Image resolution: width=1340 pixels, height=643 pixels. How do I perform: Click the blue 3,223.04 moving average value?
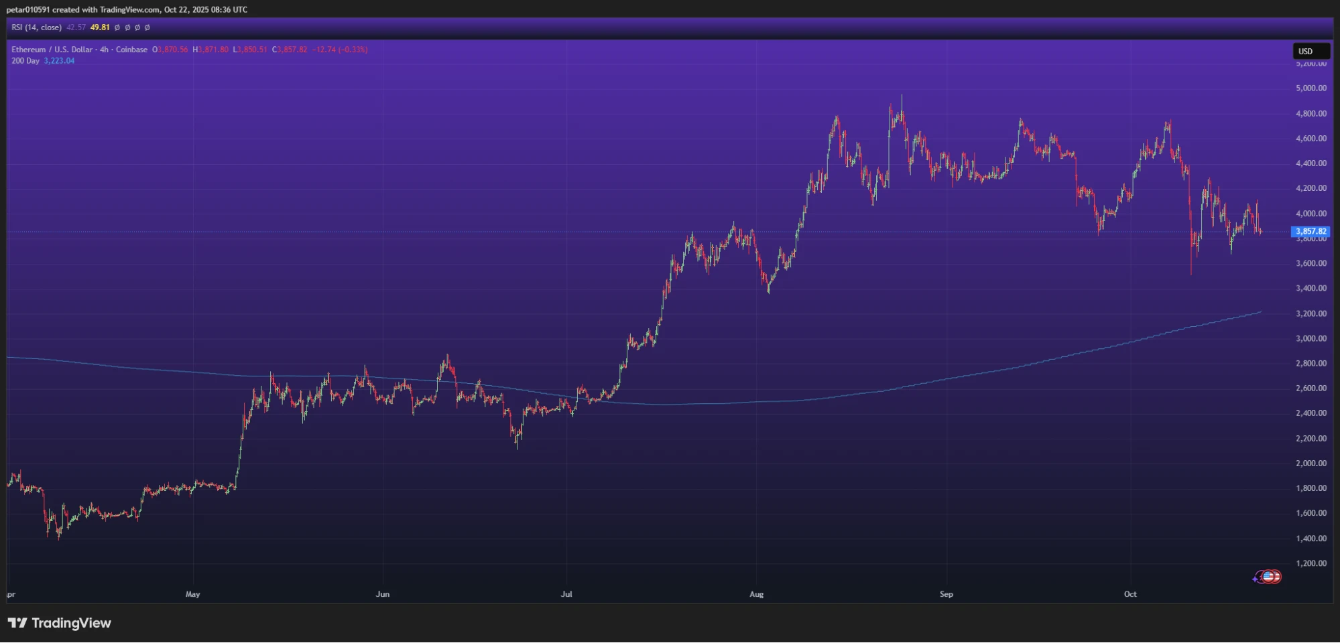59,61
